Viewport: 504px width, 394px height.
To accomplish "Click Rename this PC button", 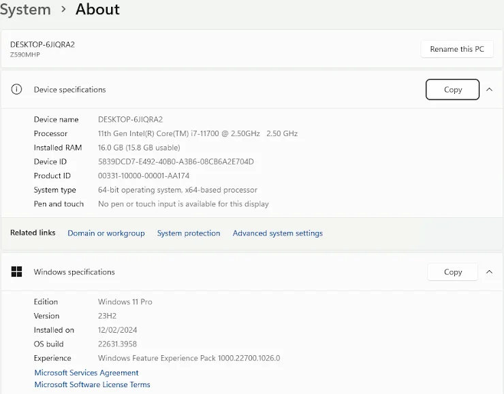I will [x=457, y=49].
